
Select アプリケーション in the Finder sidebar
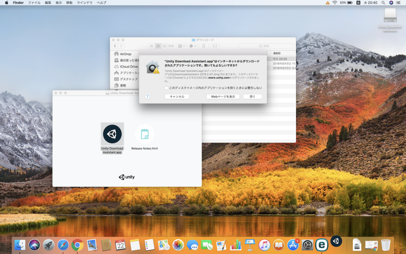coord(126,73)
